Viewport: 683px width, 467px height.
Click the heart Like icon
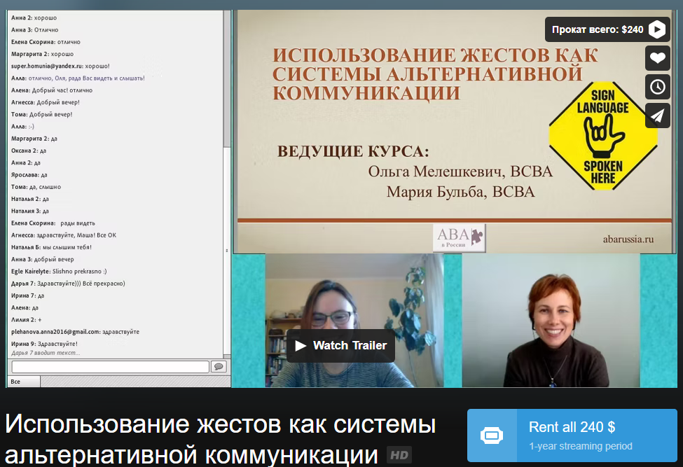click(657, 58)
